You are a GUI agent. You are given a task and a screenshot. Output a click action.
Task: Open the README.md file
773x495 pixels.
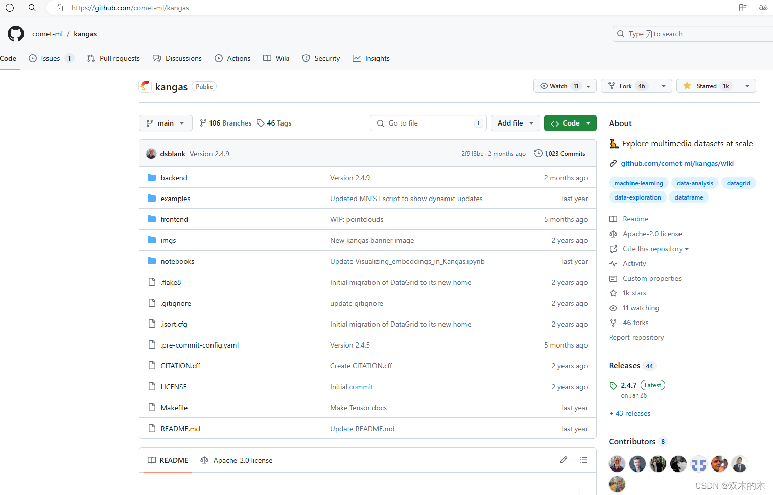180,429
